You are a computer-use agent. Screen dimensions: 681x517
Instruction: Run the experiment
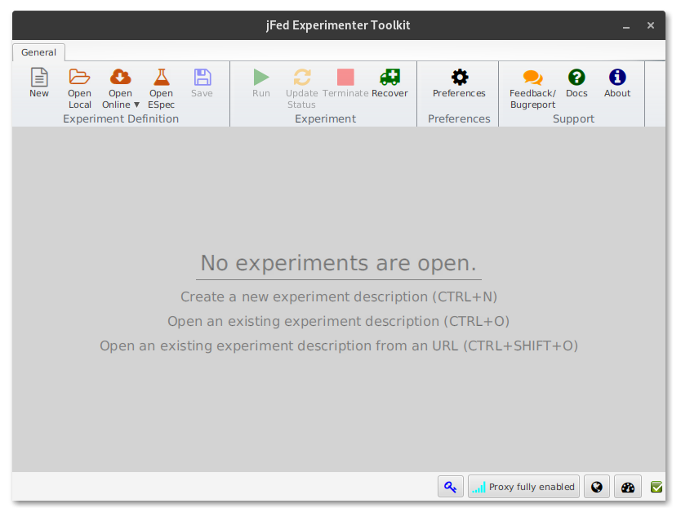pyautogui.click(x=261, y=82)
